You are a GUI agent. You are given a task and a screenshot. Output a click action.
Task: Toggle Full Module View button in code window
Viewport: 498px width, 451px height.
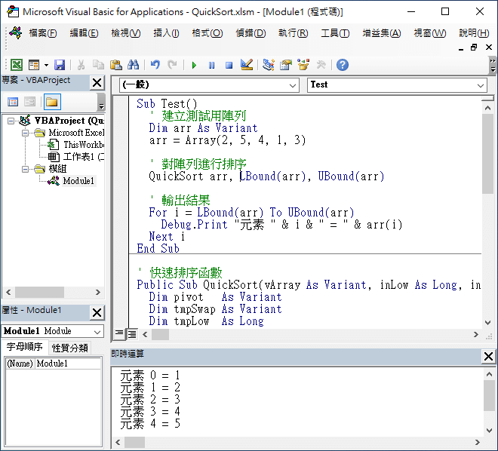(x=131, y=334)
